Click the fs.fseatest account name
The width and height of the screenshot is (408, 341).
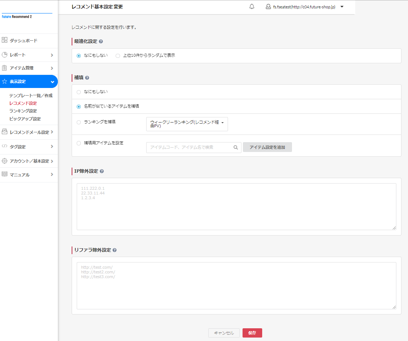click(x=304, y=7)
